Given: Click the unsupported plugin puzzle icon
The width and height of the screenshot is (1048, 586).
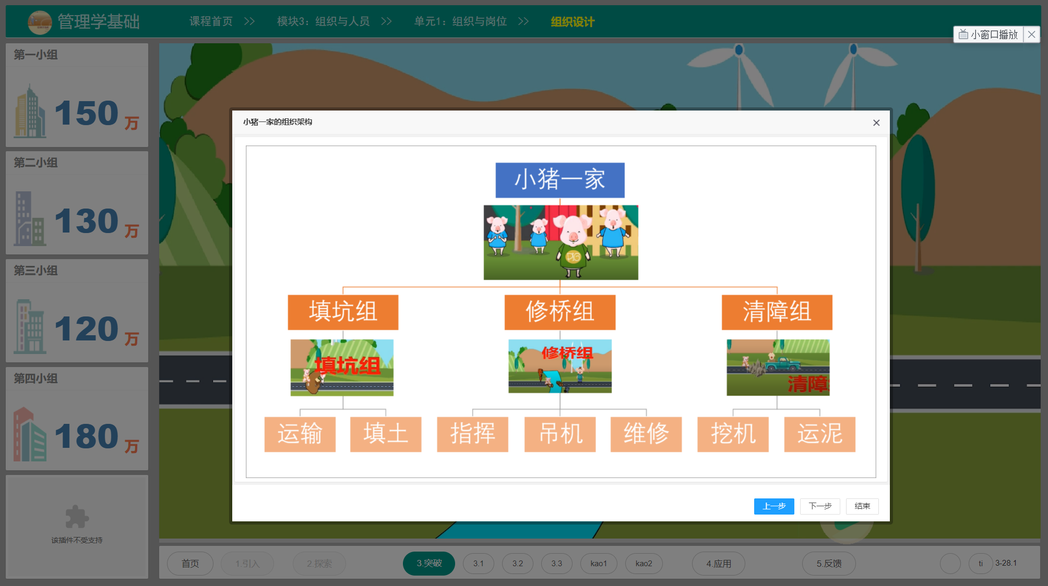Looking at the screenshot, I should (x=77, y=517).
